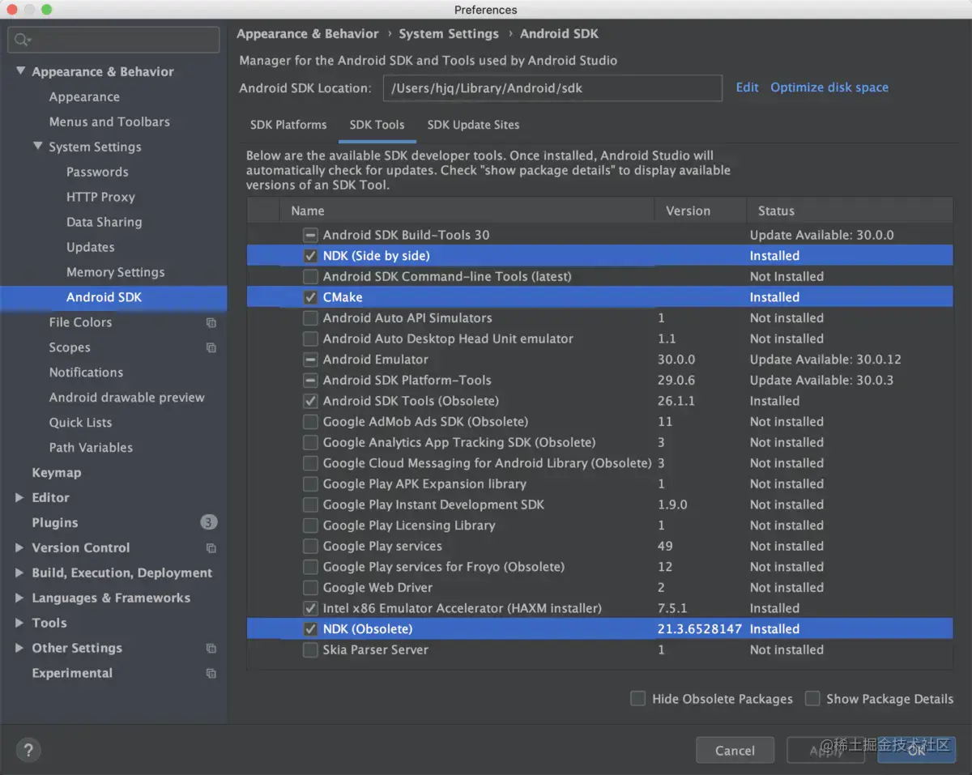Open the Plugins settings page
This screenshot has width=972, height=775.
tap(54, 523)
